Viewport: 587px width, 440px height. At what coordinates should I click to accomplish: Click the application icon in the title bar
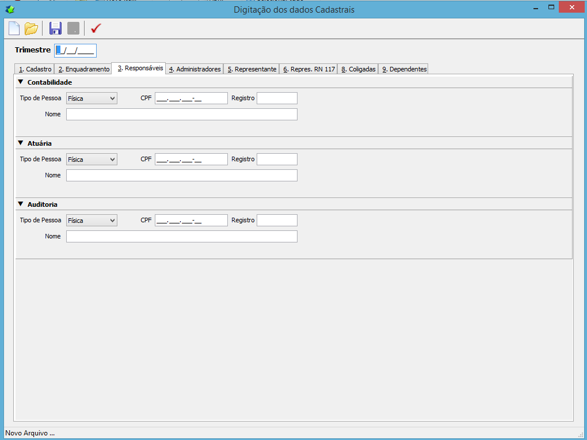pyautogui.click(x=10, y=9)
